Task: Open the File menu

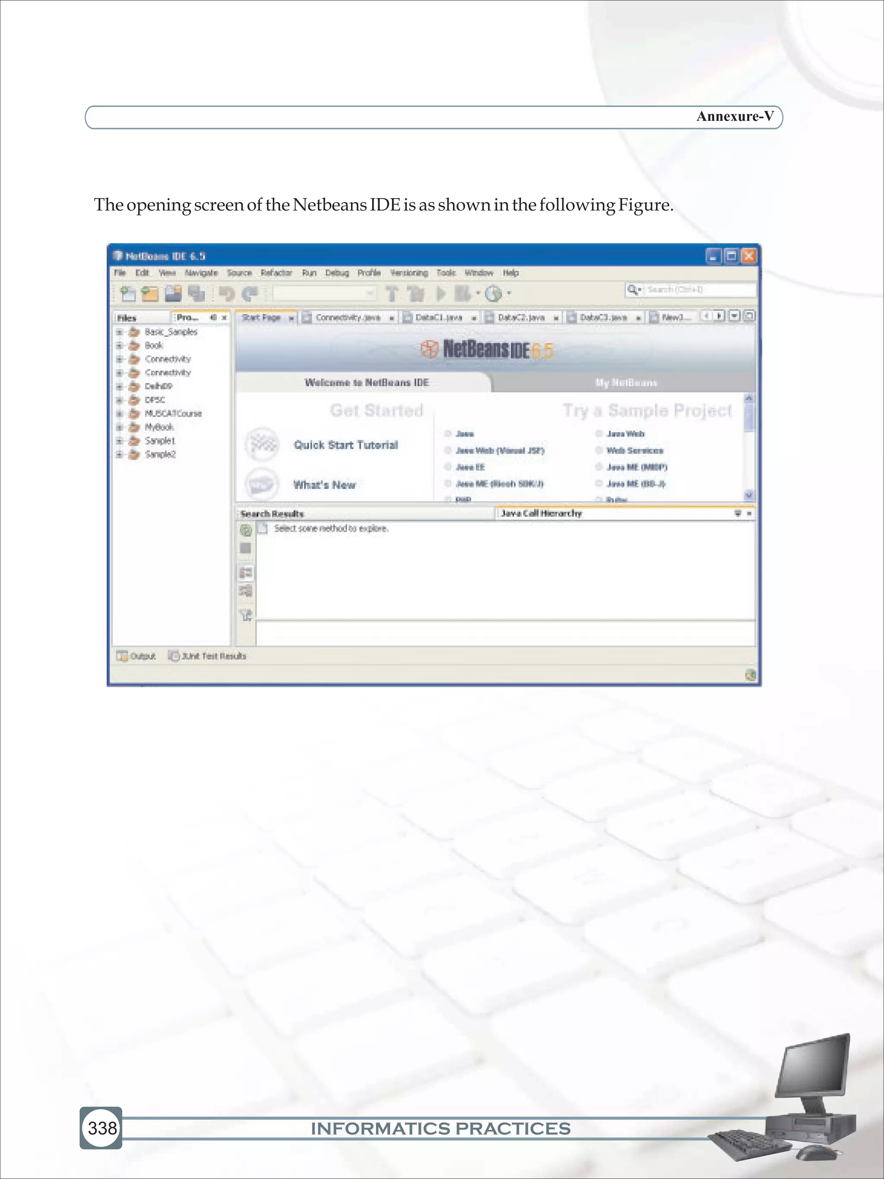Action: pyautogui.click(x=120, y=273)
